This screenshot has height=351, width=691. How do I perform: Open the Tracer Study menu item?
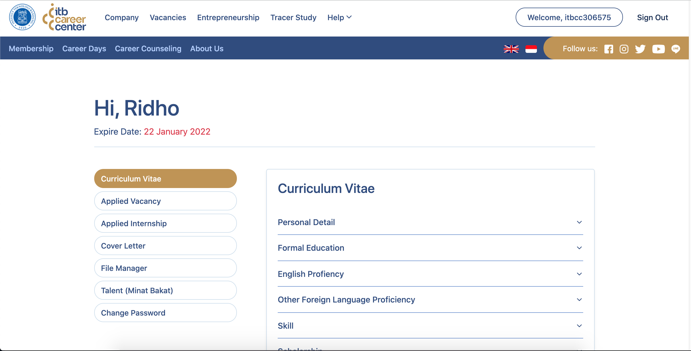click(293, 17)
